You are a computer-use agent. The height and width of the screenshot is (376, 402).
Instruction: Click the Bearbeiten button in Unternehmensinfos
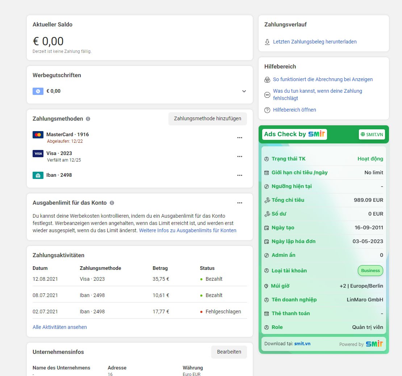tap(229, 352)
